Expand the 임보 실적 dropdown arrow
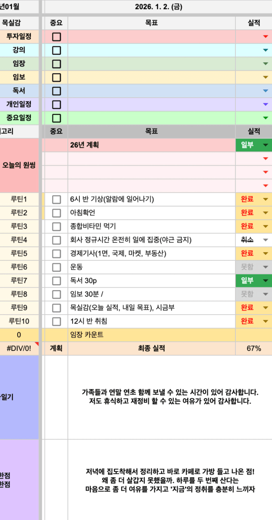The image size is (272, 520). [265, 77]
